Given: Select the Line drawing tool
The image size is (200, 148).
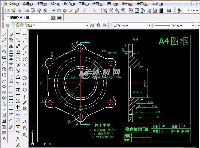Looking at the screenshot, I should click(x=4, y=34).
